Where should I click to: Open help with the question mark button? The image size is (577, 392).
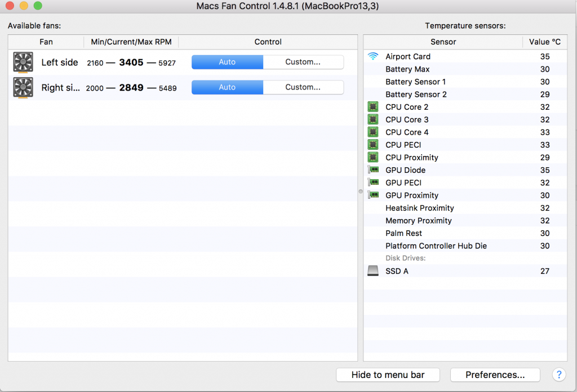(x=558, y=375)
